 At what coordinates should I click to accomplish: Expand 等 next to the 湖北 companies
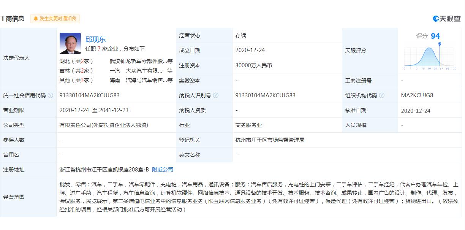[170, 61]
